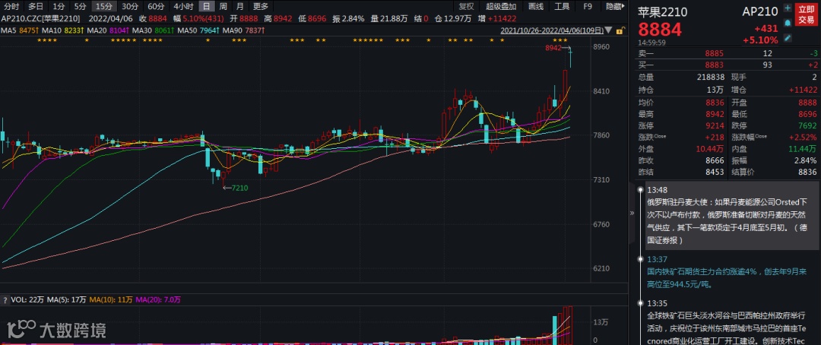Click the 增仓 value +11422
Screen dimensions: 821x345
pos(802,90)
